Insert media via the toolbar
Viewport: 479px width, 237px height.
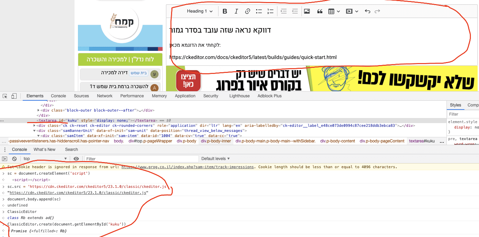349,11
